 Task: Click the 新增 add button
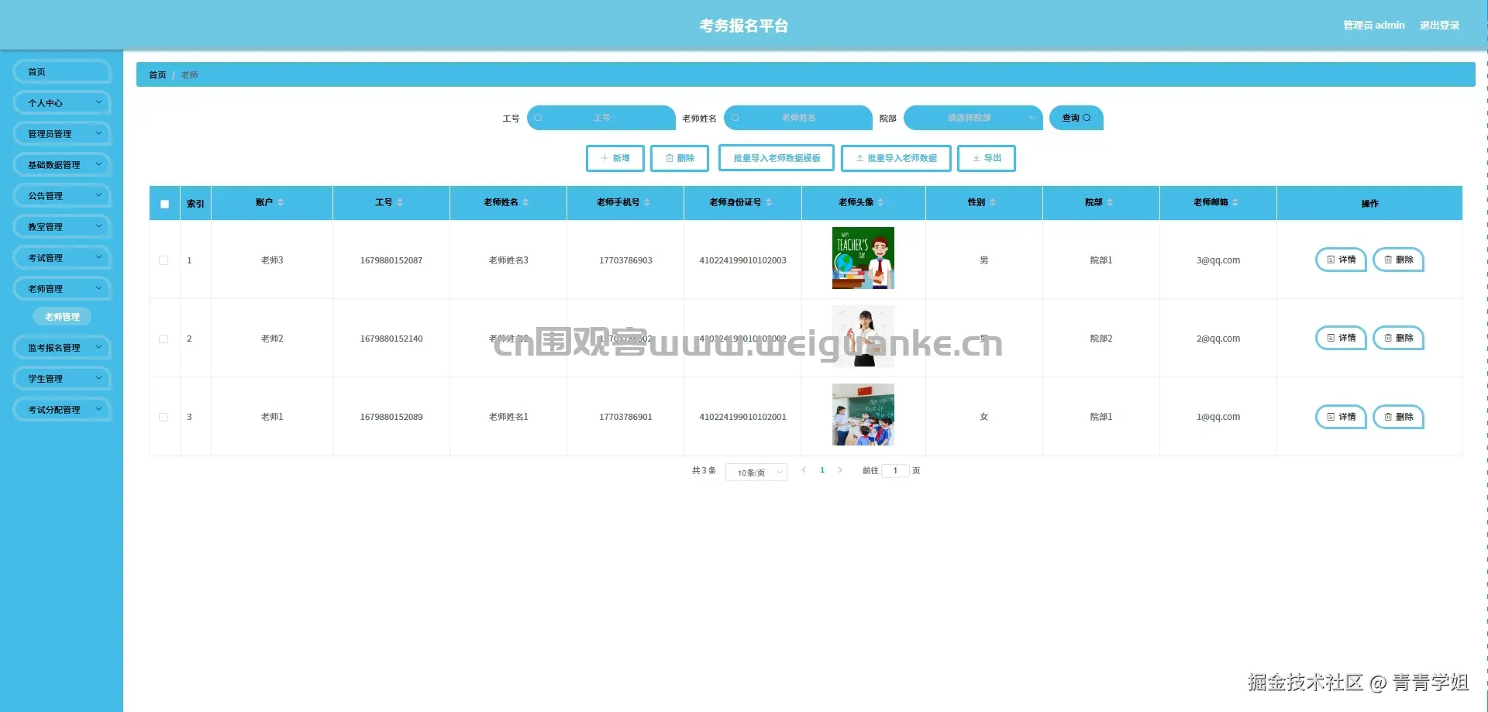615,158
